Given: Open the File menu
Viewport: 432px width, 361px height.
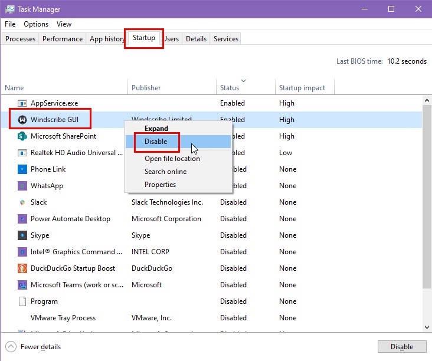Looking at the screenshot, I should point(10,24).
